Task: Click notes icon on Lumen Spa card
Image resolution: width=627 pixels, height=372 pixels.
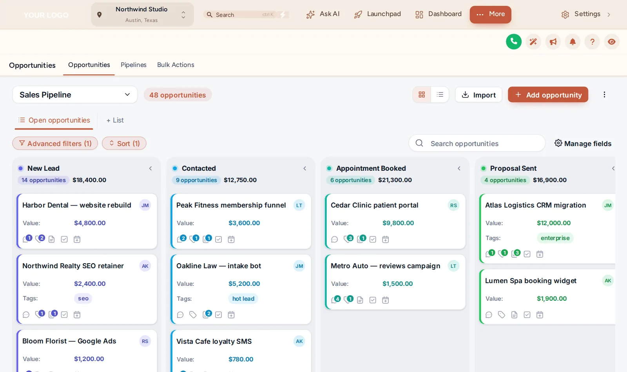Action: (x=515, y=315)
